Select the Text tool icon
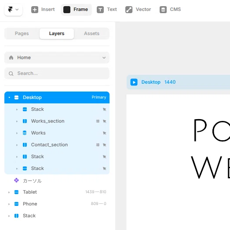Viewport: 230px width, 230px height. pos(100,10)
